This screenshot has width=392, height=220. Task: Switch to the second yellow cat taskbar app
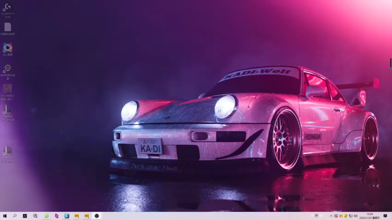click(x=87, y=216)
